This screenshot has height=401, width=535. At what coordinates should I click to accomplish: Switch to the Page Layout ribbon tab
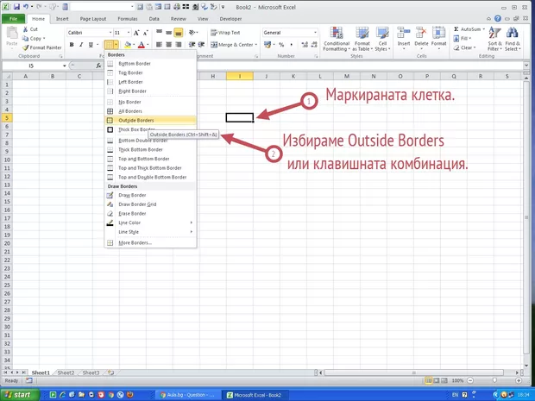pos(92,17)
